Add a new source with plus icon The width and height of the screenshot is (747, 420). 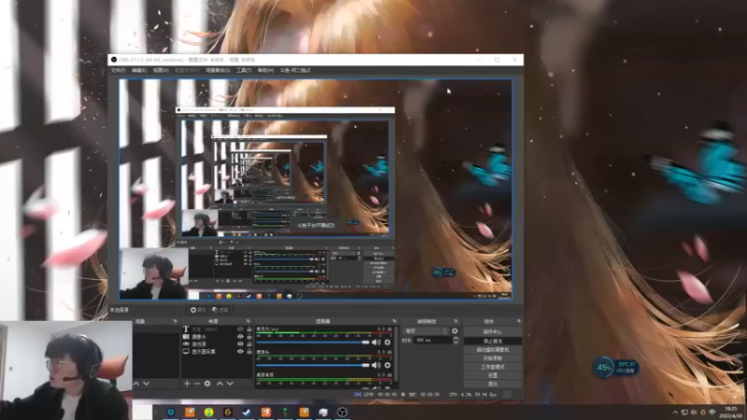click(187, 384)
